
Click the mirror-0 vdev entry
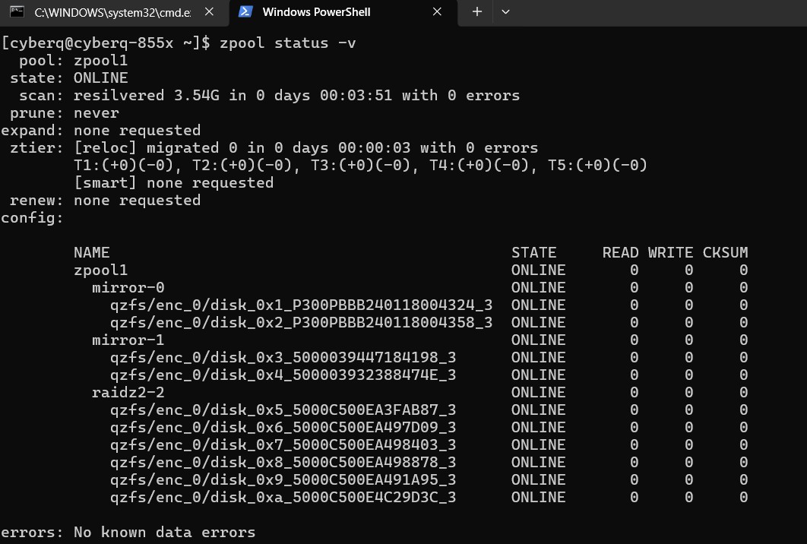pyautogui.click(x=128, y=288)
